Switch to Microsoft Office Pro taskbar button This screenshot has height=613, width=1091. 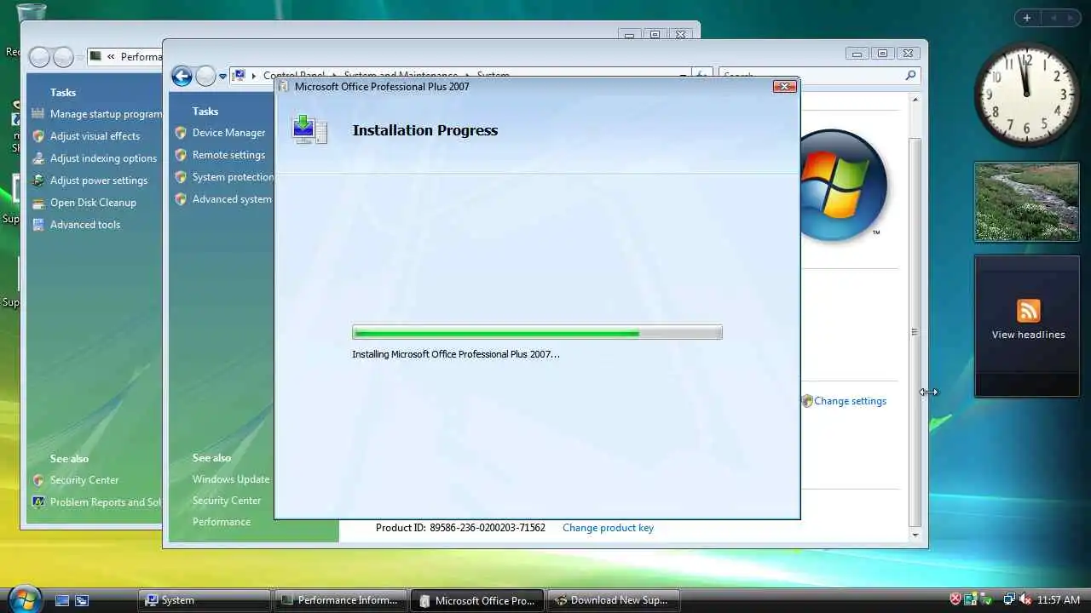pos(477,600)
